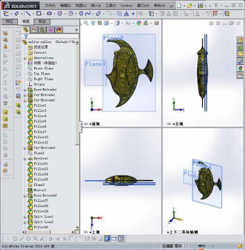This screenshot has width=245, height=250.
Task: Expand the Boss-Extrude1 feature node
Action: pos(25,90)
